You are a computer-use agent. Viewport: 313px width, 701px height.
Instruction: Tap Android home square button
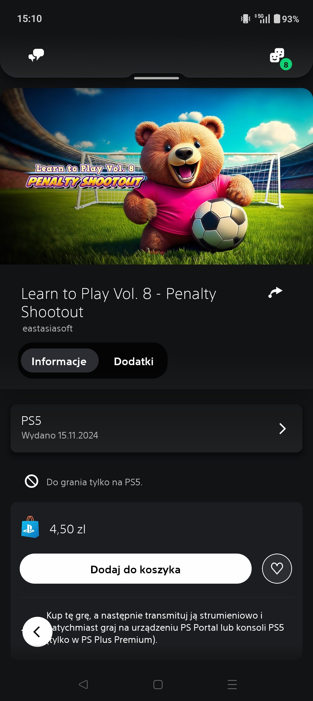[x=158, y=684]
